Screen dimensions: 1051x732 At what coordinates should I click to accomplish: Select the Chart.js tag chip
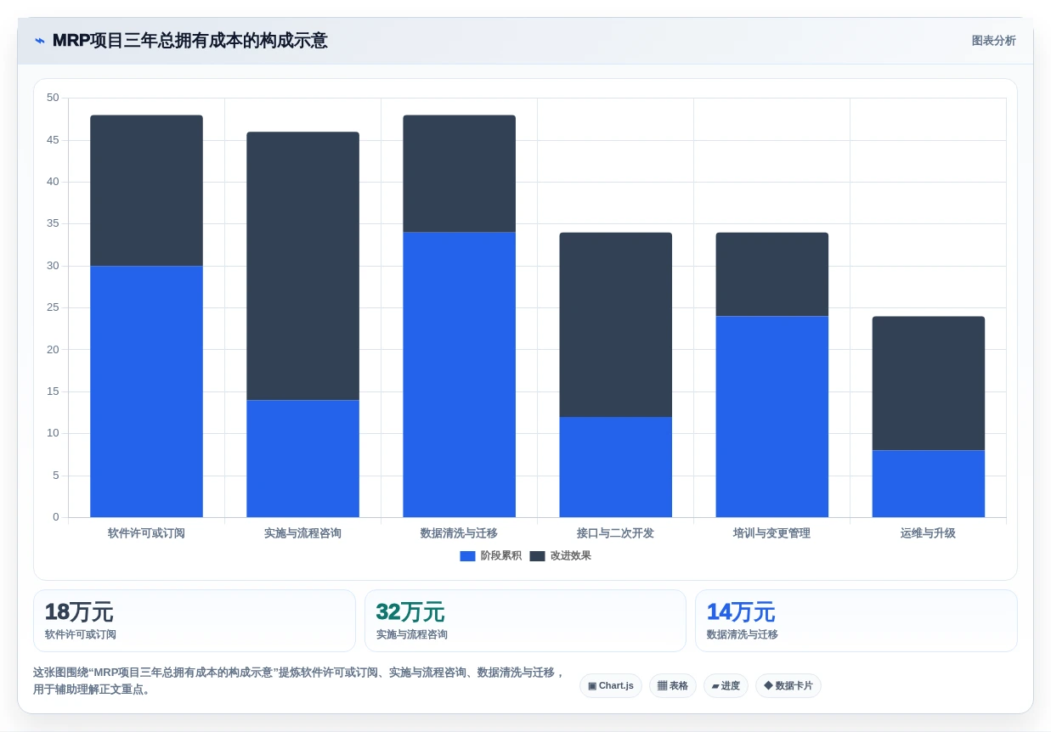click(611, 685)
